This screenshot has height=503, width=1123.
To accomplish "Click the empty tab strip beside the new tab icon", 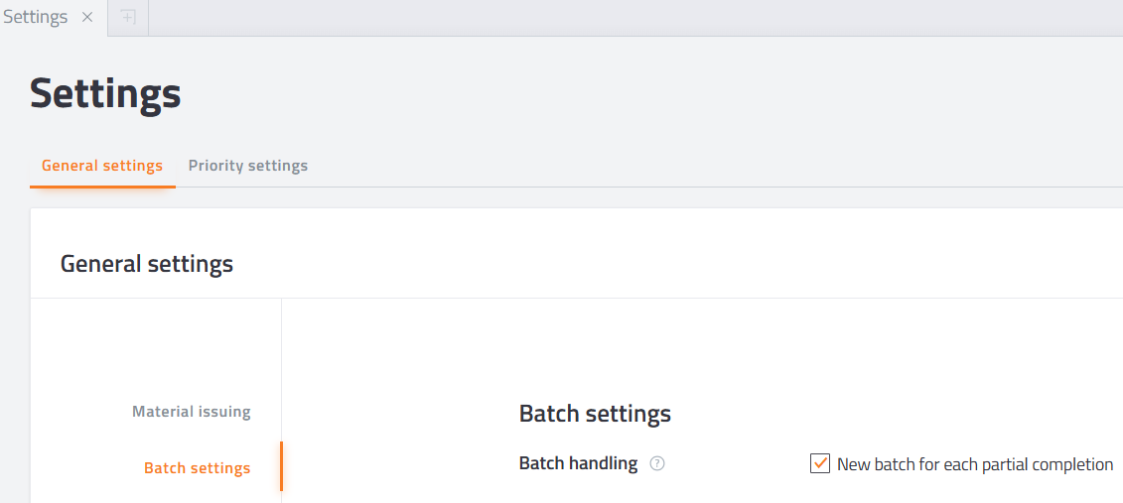I will [635, 18].
